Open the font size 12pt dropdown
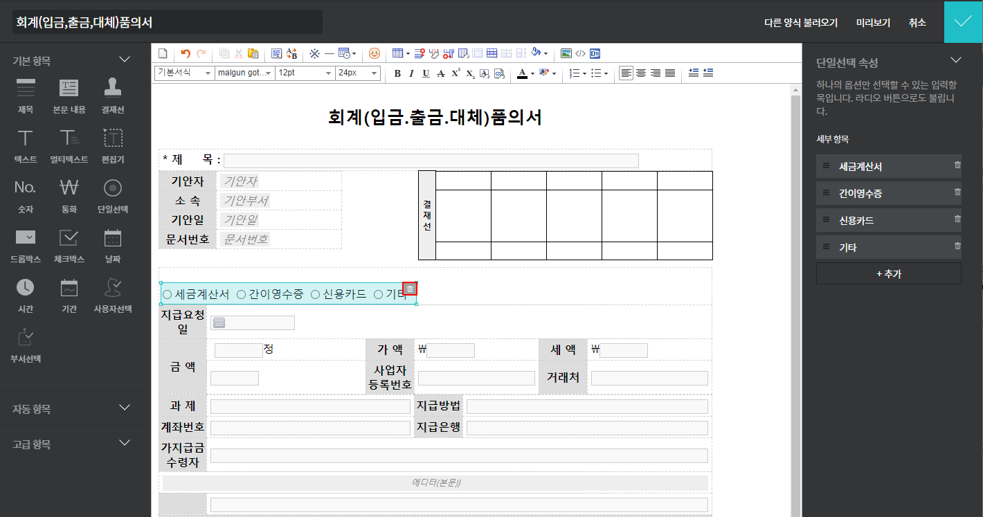The width and height of the screenshot is (983, 517). [x=305, y=73]
